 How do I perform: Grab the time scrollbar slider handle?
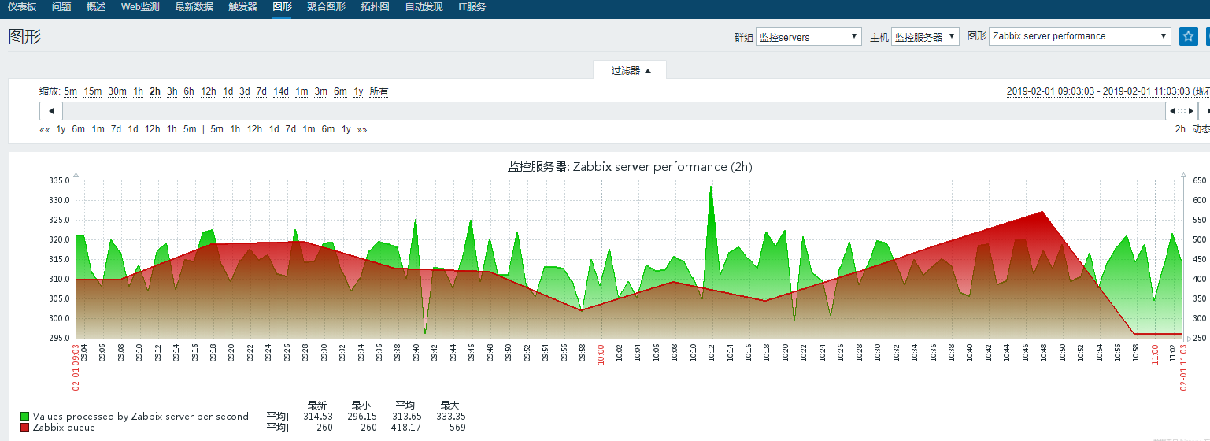click(1182, 111)
